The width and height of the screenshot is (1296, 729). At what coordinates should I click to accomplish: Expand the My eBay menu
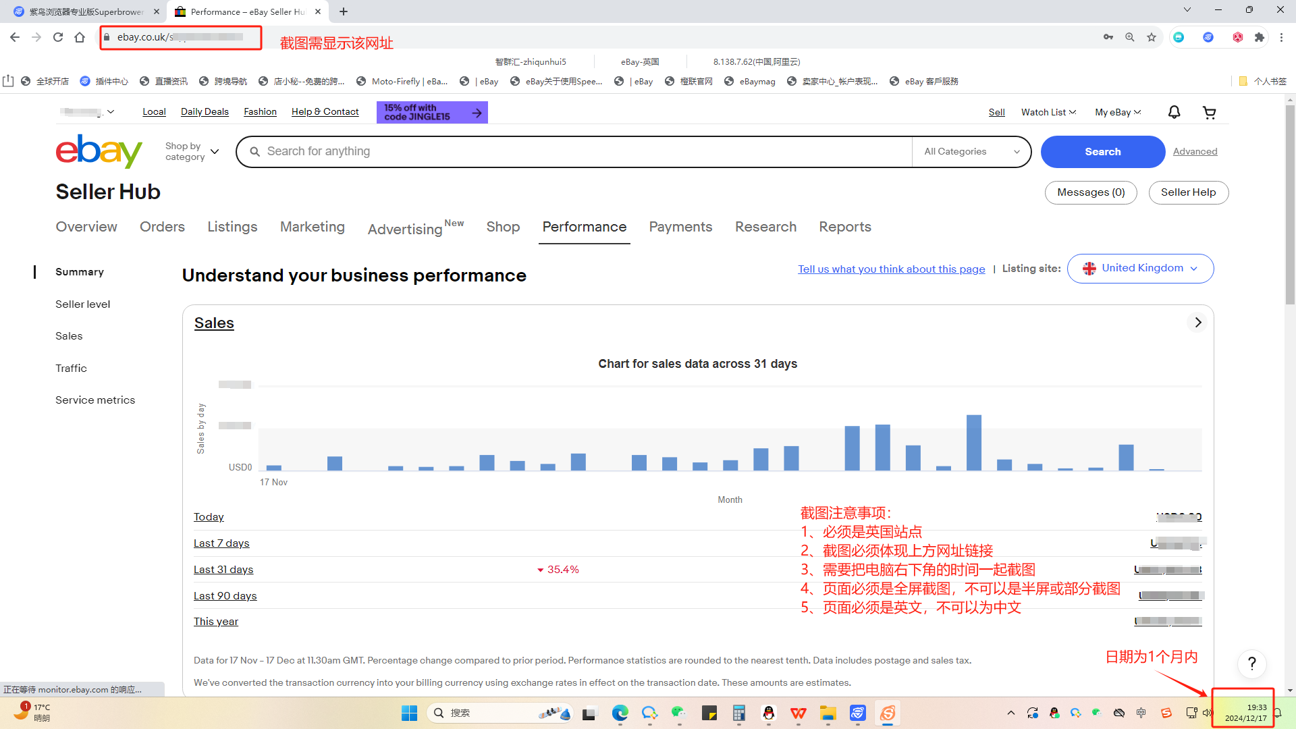(1117, 112)
